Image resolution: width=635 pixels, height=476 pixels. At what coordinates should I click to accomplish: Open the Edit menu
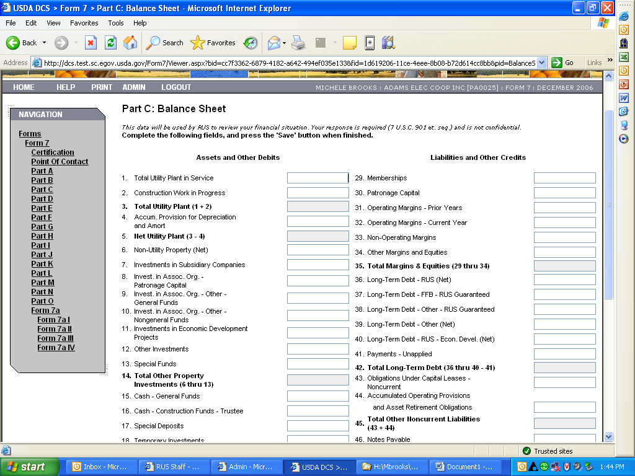31,23
